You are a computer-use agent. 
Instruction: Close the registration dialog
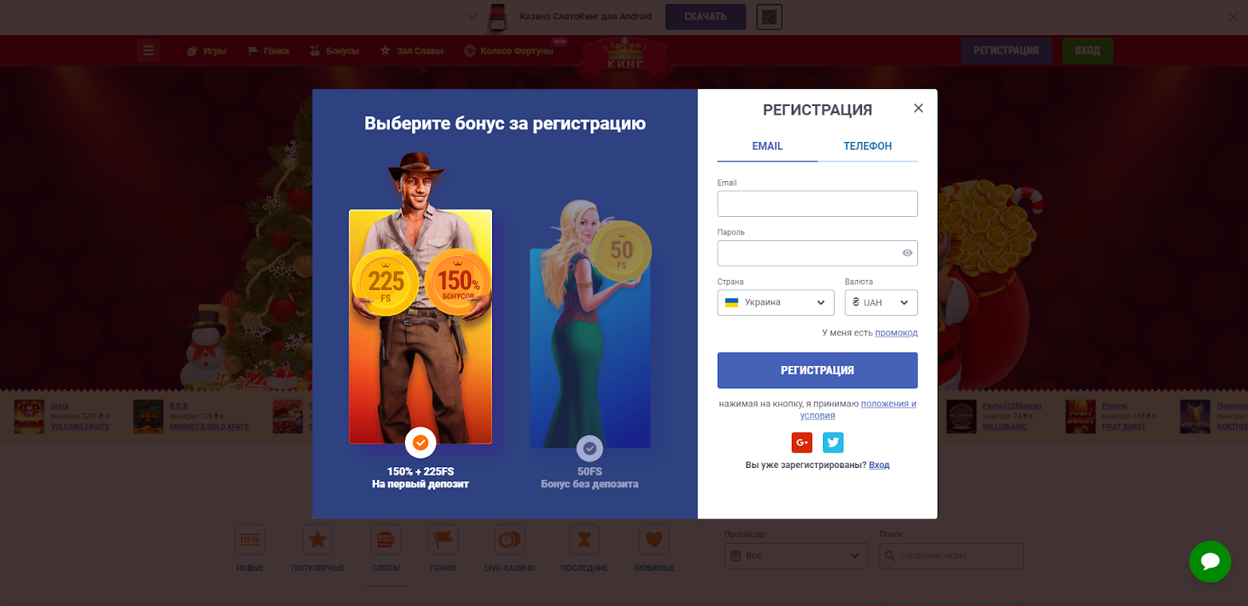(918, 108)
